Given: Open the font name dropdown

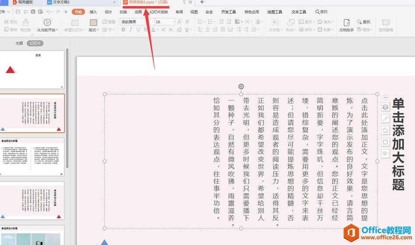Looking at the screenshot, I should 153,22.
